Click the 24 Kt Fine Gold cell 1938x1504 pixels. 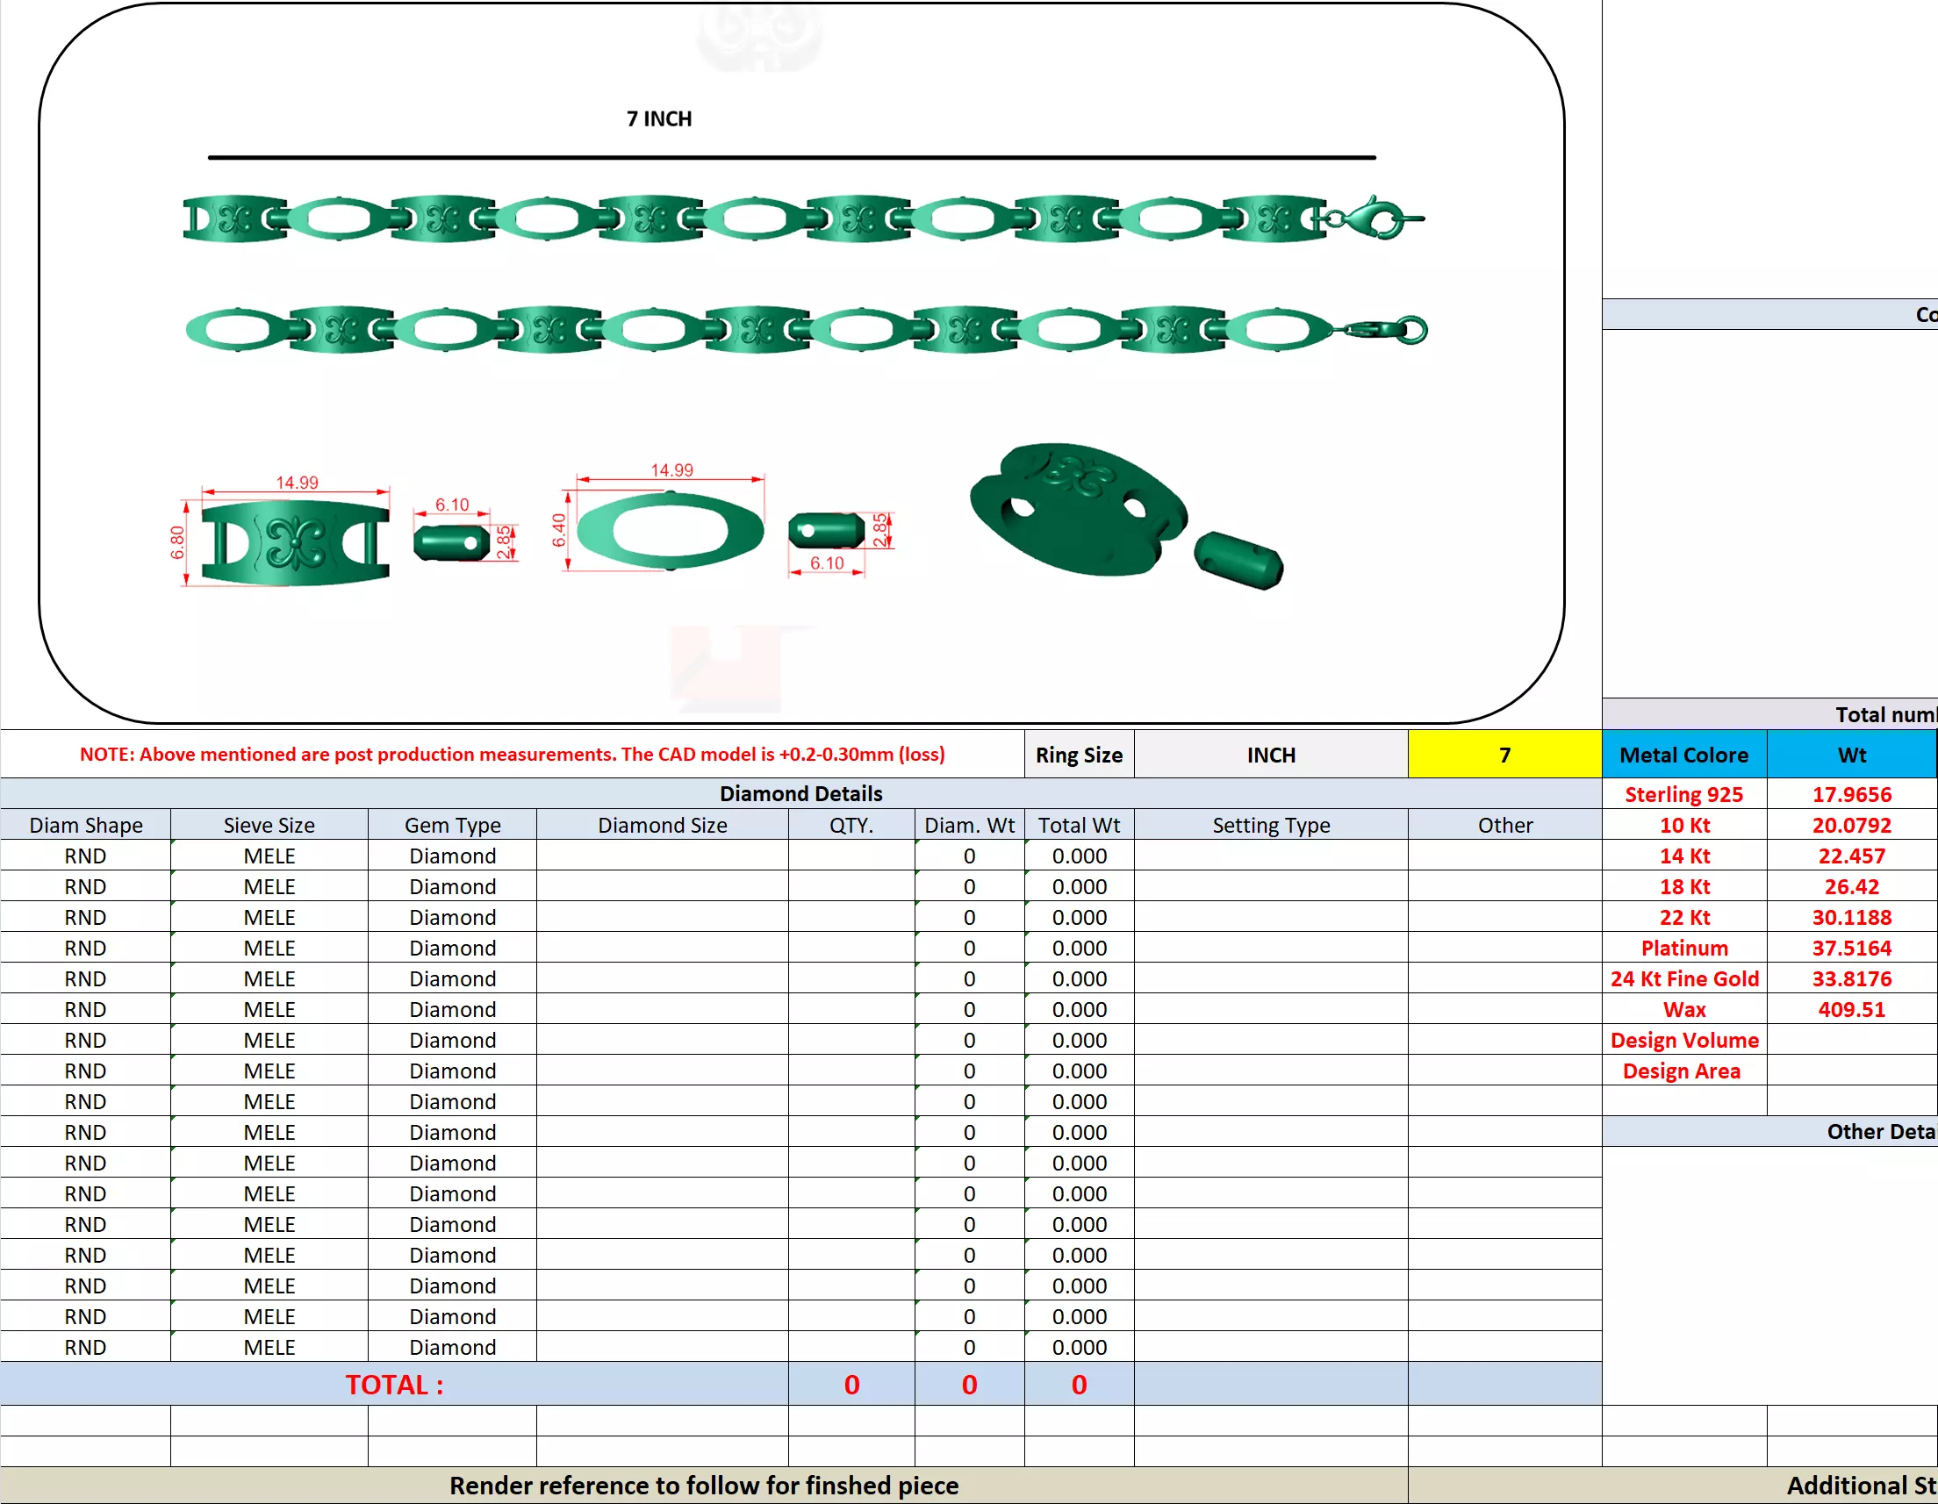pyautogui.click(x=1683, y=978)
